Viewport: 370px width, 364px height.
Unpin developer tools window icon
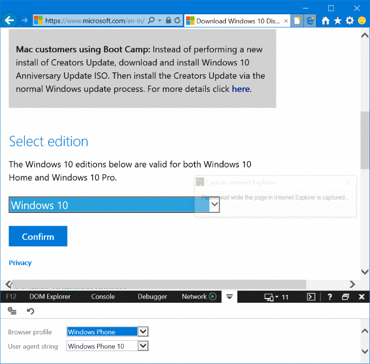tap(346, 297)
